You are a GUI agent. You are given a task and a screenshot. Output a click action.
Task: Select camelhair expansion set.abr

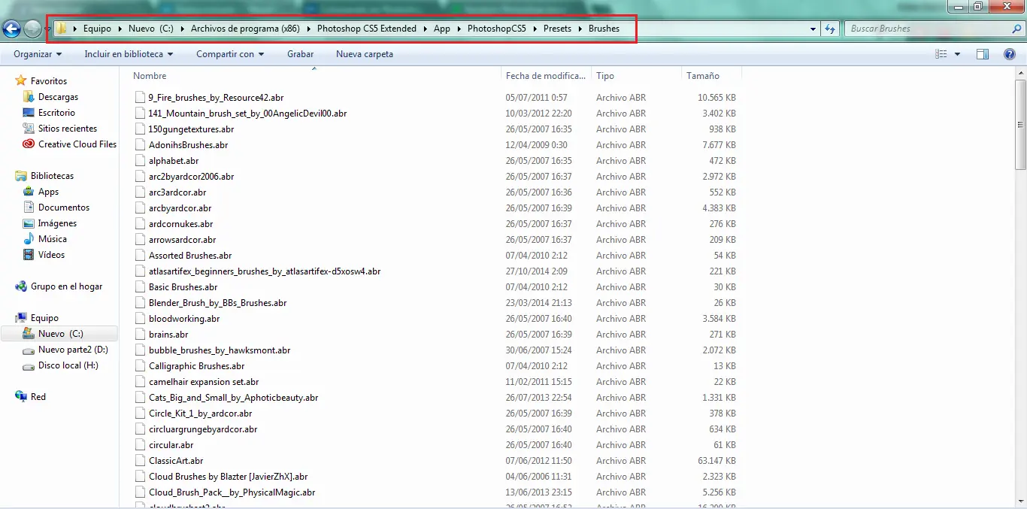pos(204,382)
